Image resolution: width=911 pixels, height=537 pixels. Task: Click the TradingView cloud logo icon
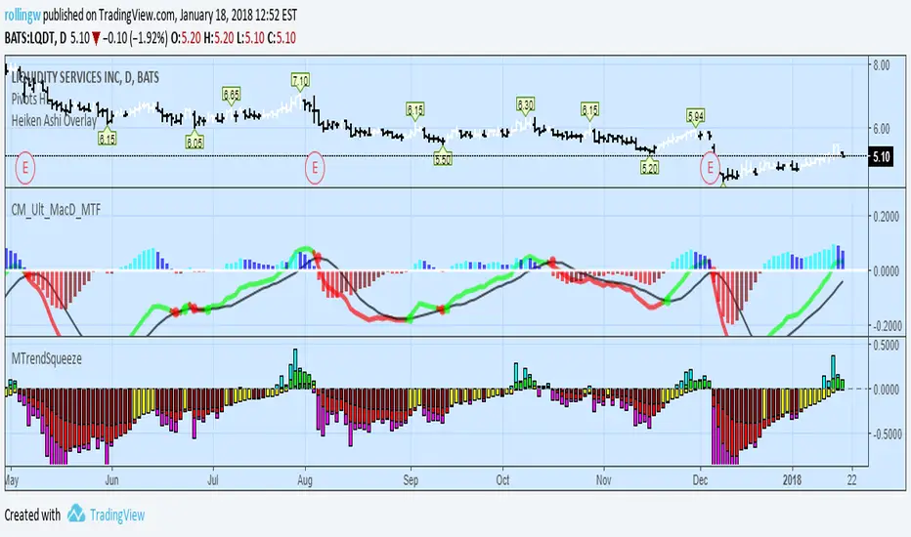[76, 514]
